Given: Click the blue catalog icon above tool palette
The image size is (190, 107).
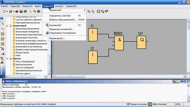Looking at the screenshot, I should (x=2, y=18).
